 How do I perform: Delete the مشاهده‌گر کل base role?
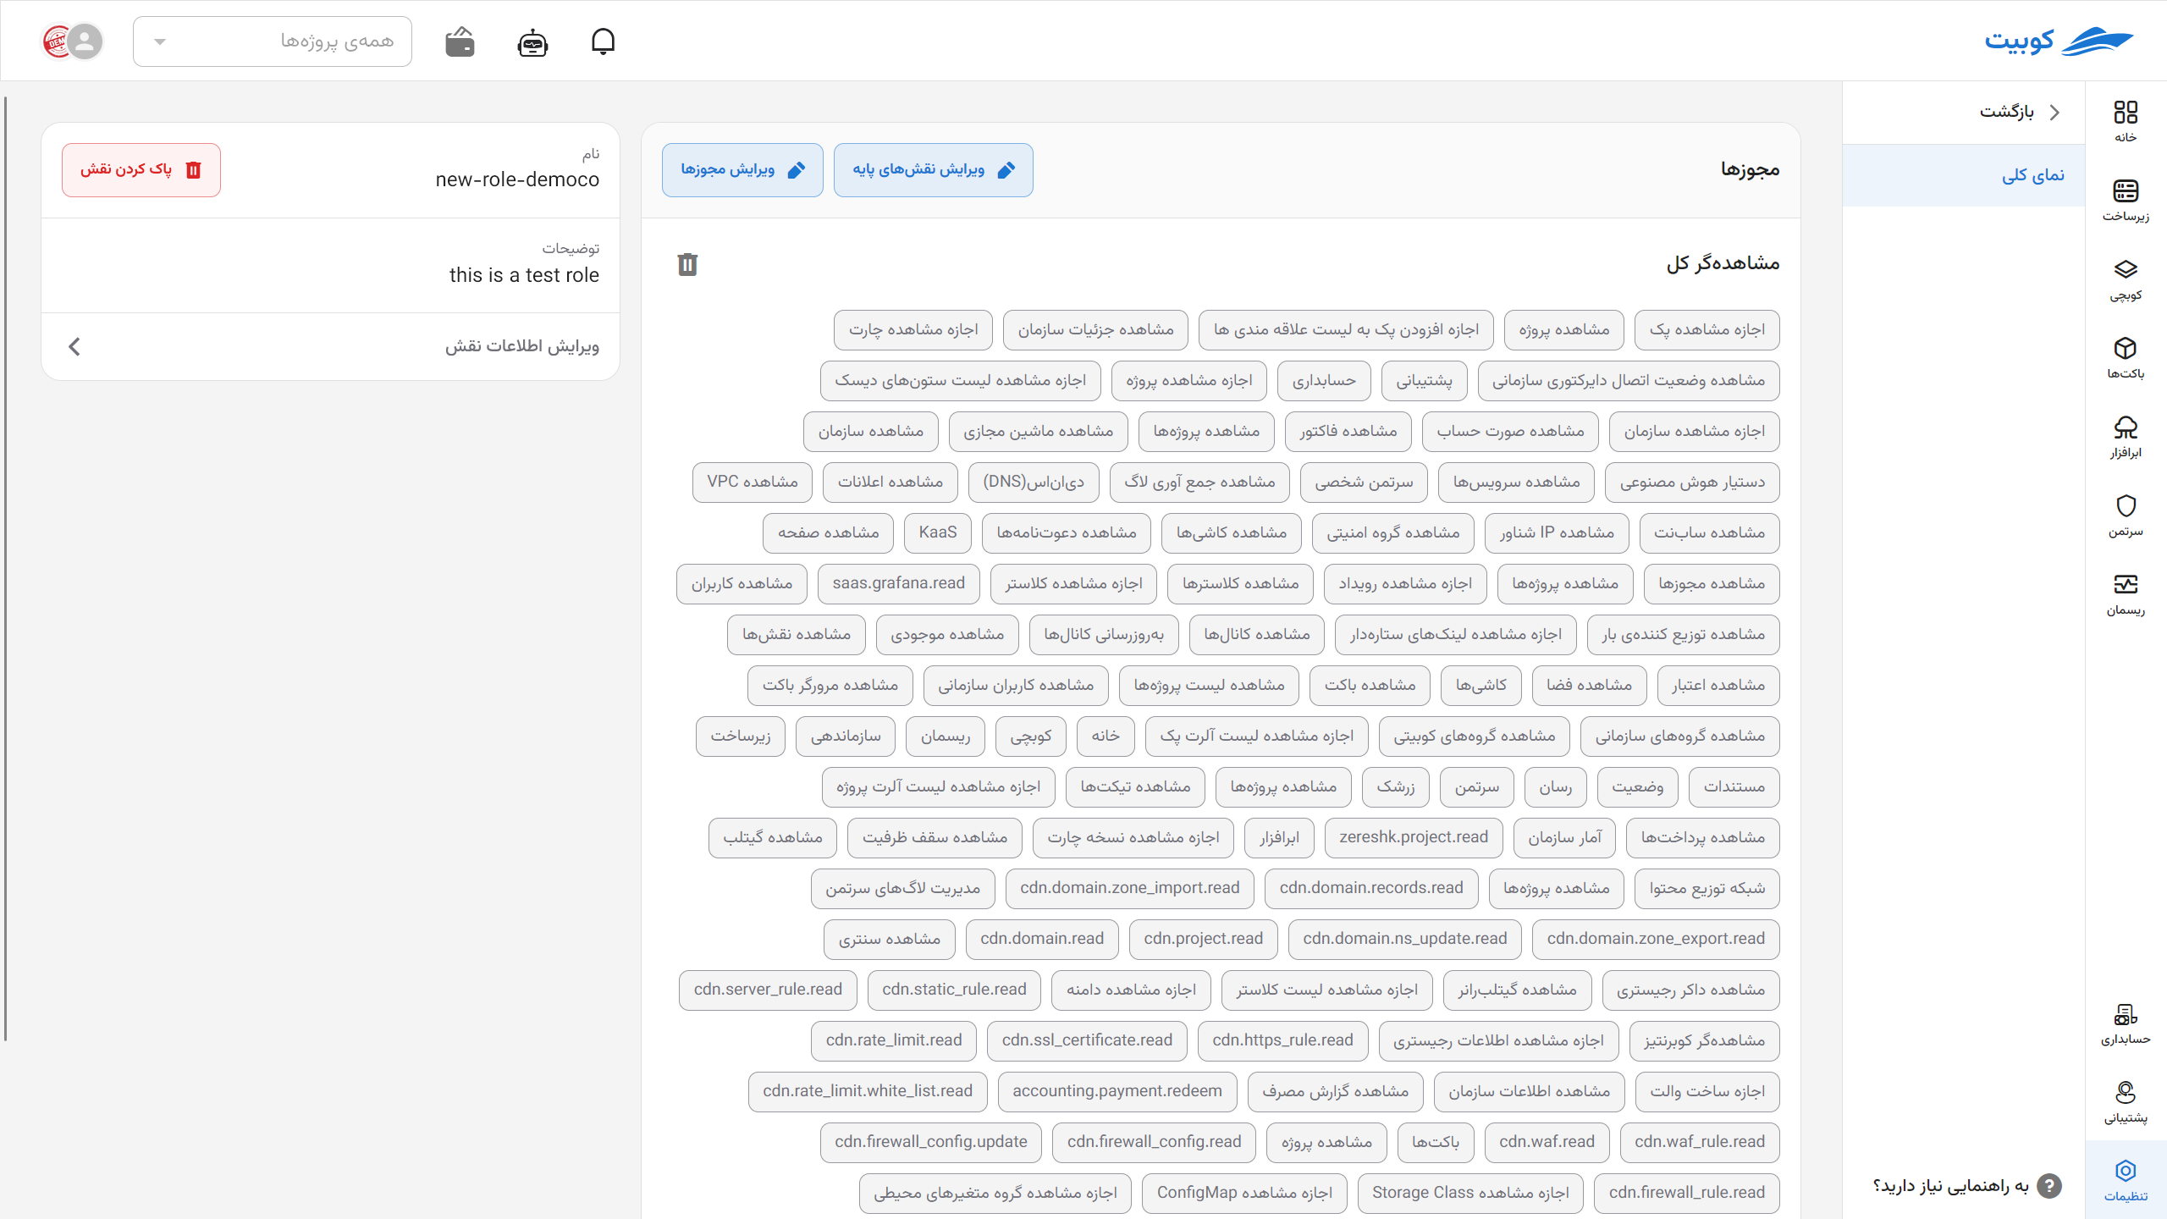click(x=687, y=265)
